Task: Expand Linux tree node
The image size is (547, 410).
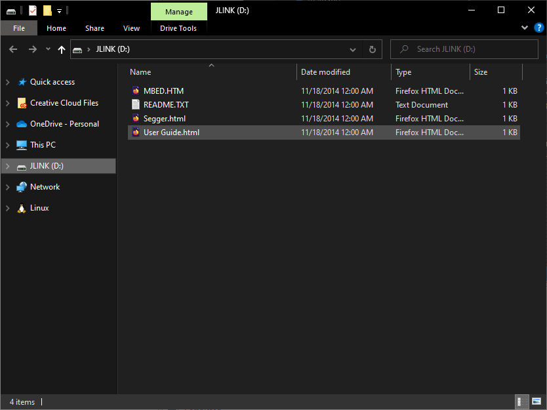Action: 8,208
